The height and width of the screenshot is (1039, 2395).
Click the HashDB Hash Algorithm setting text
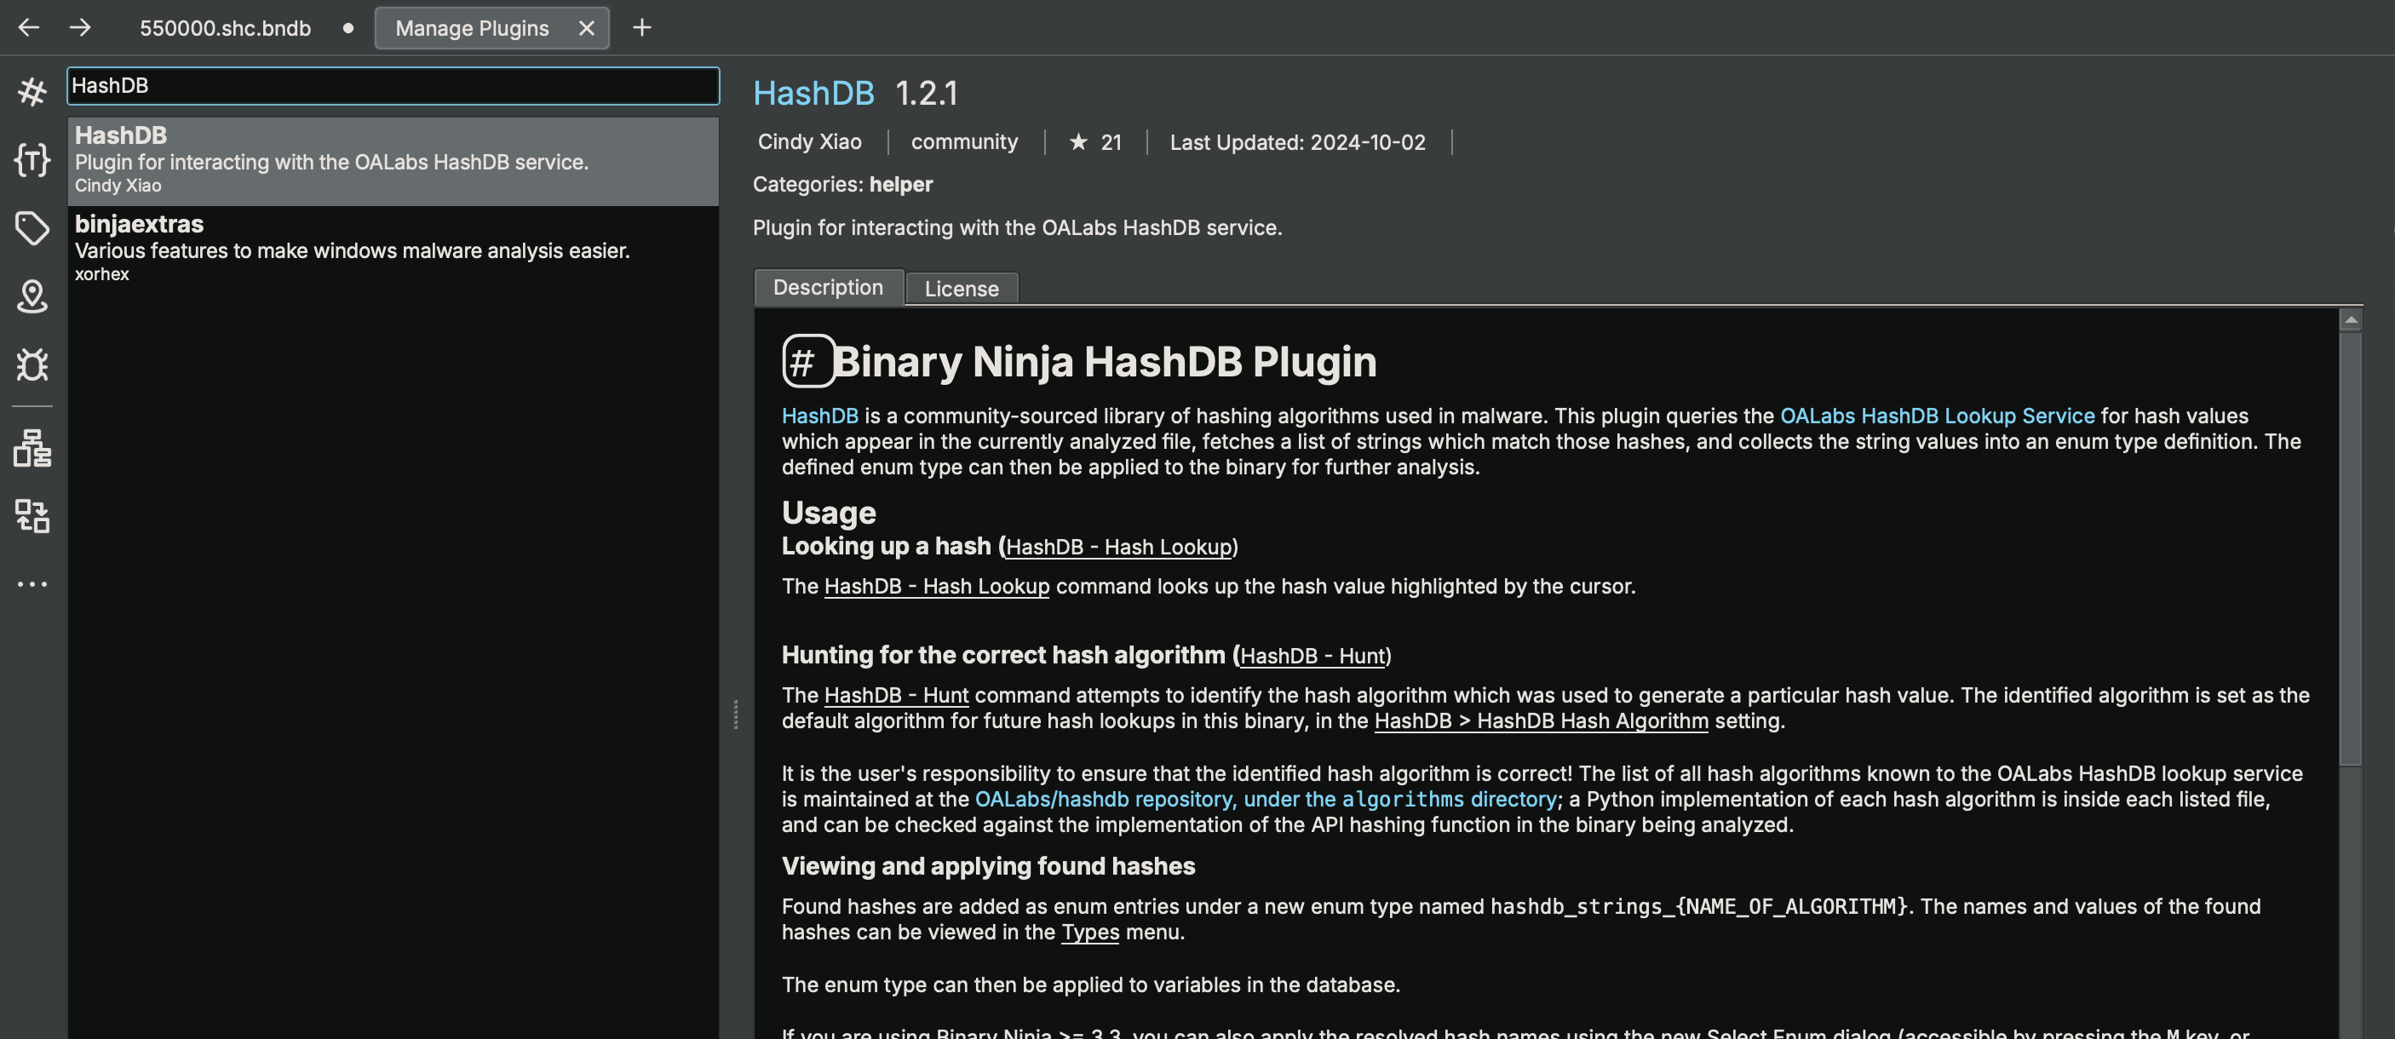pyautogui.click(x=1541, y=721)
